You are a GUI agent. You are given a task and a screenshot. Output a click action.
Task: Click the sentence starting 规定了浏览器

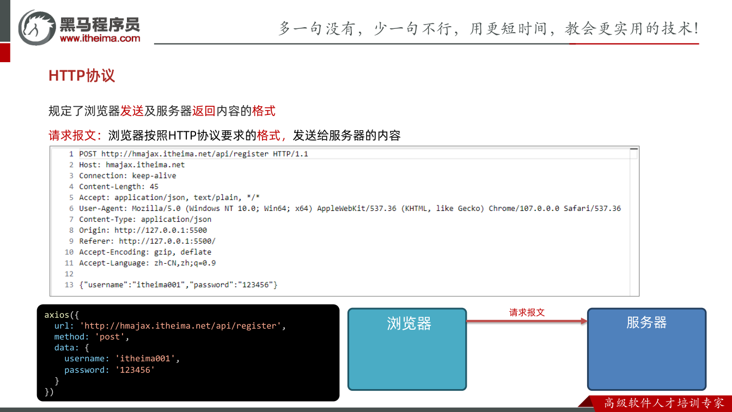[x=162, y=111]
